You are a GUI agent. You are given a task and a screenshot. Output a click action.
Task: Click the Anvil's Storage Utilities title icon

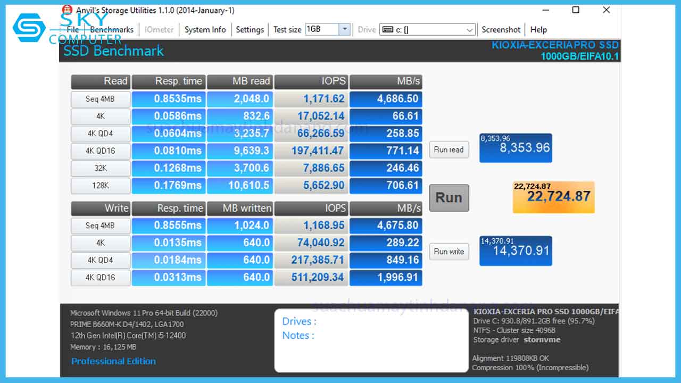[x=67, y=10]
